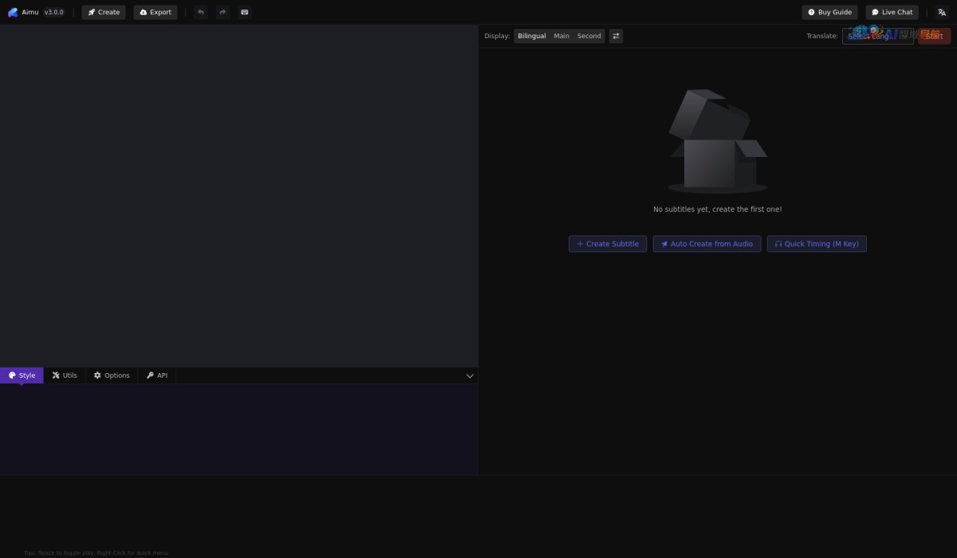The image size is (957, 558).
Task: Click the Aimu logo icon
Action: click(13, 12)
